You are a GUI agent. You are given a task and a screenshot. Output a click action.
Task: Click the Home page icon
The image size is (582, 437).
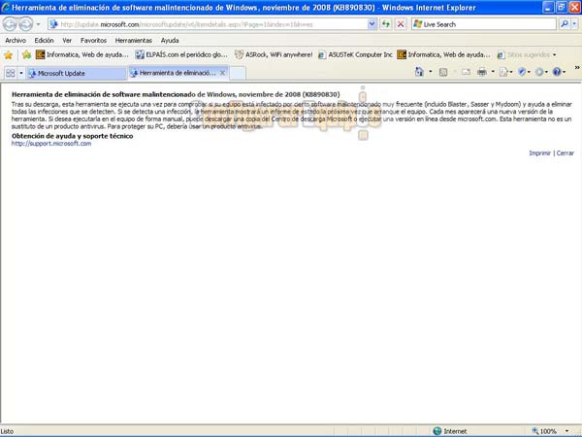click(419, 72)
